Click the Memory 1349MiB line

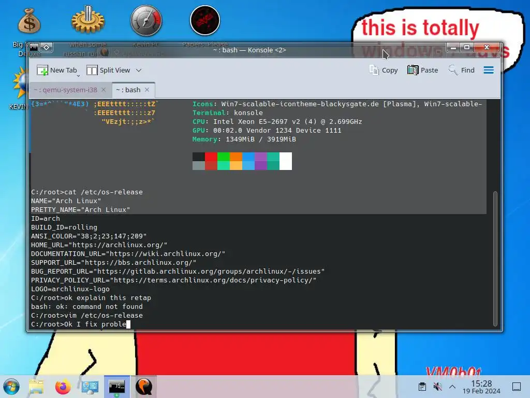244,139
